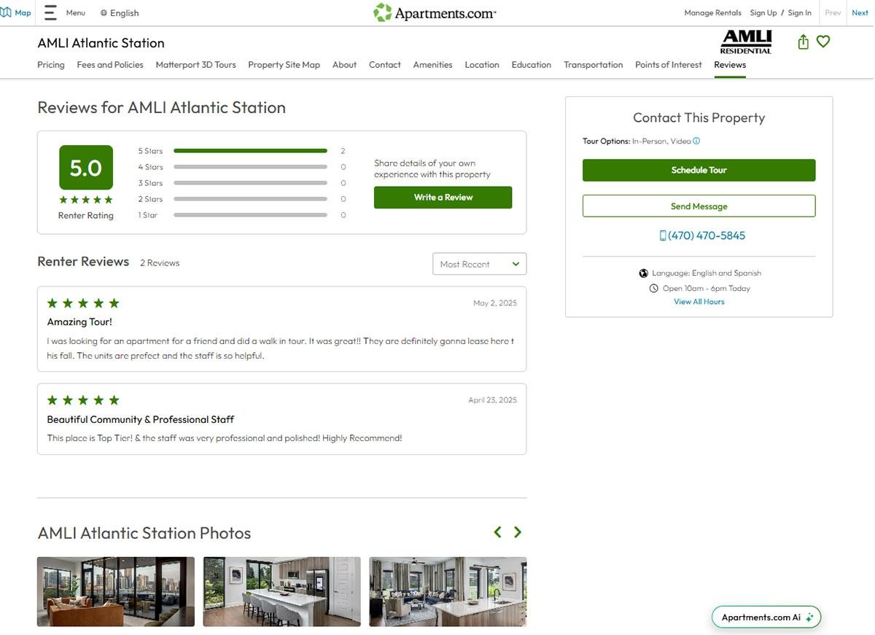Open the Most Recent sort dropdown
Screen dimensions: 875x635
coord(480,264)
